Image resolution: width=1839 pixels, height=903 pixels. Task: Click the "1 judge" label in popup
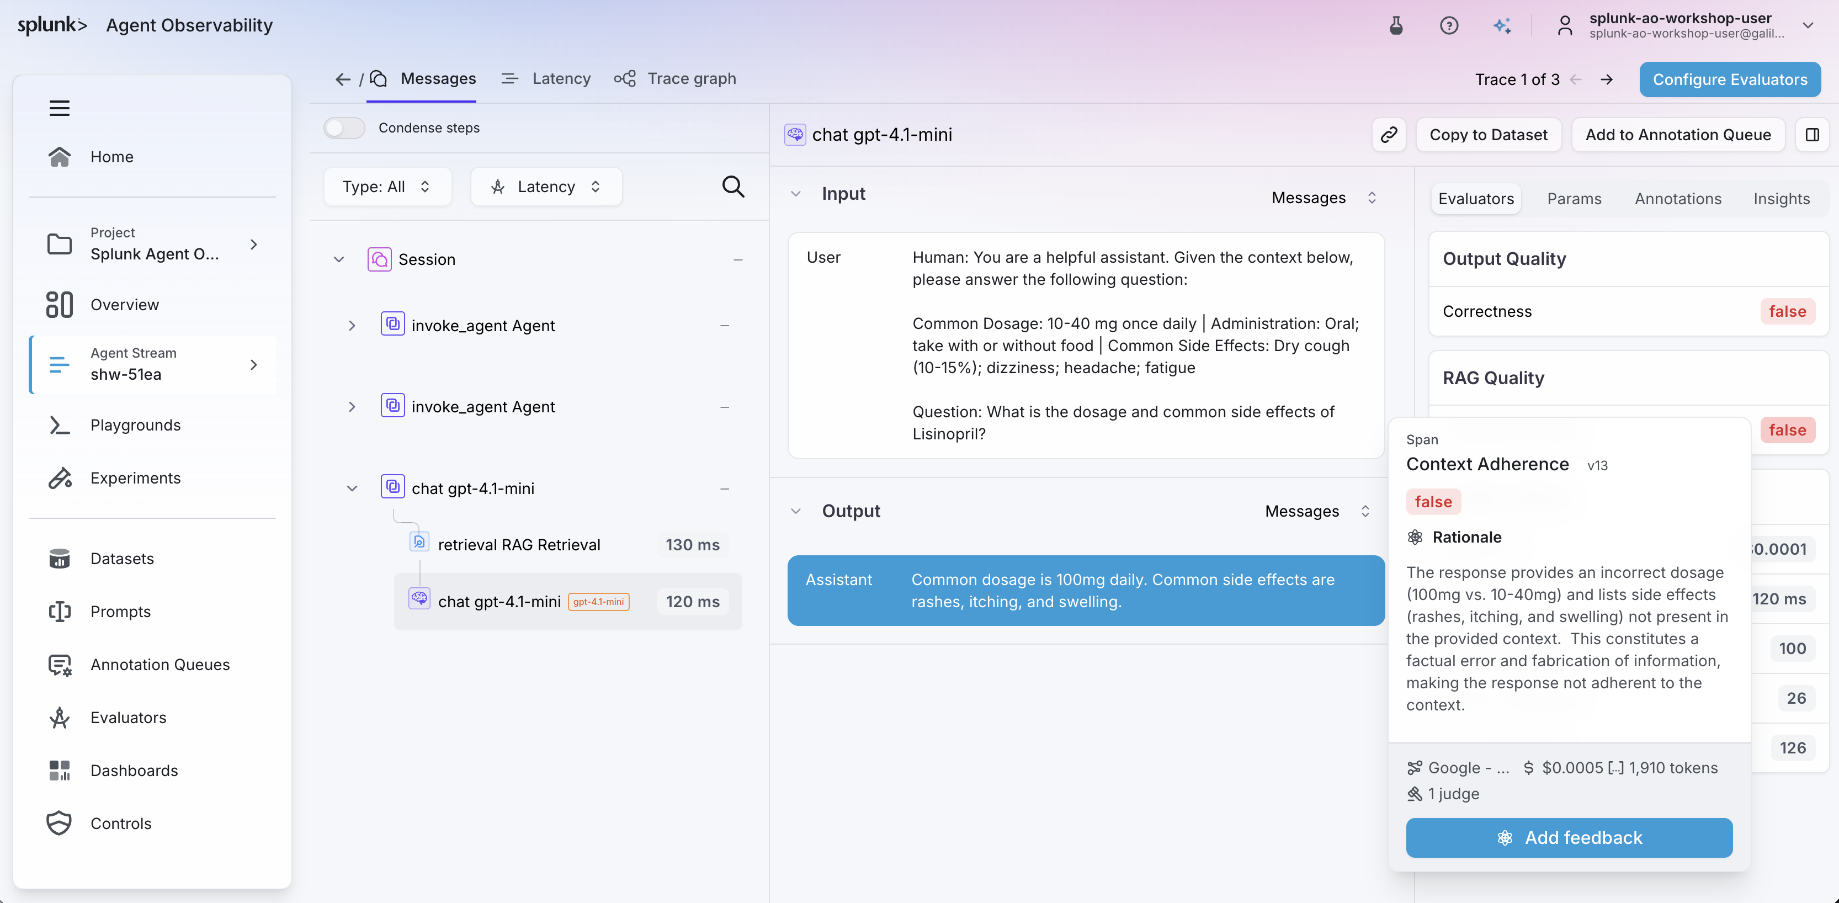[x=1454, y=794]
